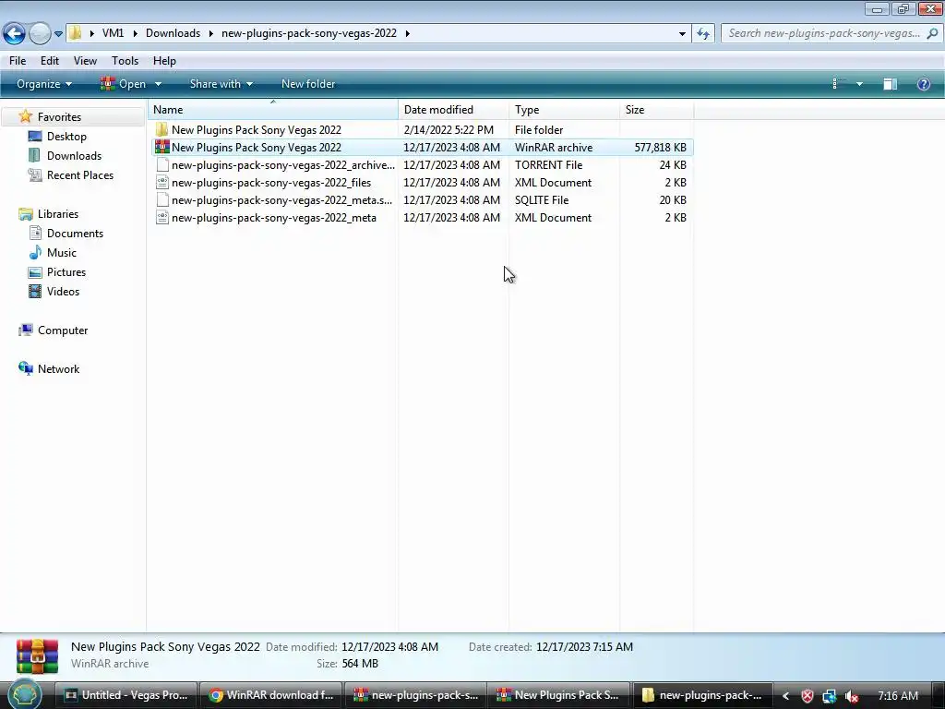Click the Start button orb
Screen dimensions: 945x709
24,695
